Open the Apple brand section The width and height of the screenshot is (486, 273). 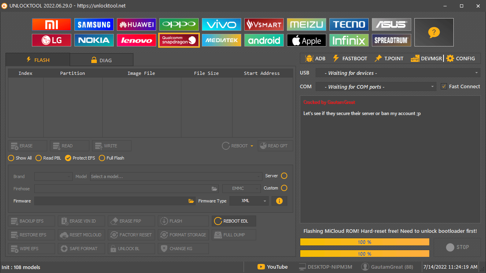[x=306, y=40]
